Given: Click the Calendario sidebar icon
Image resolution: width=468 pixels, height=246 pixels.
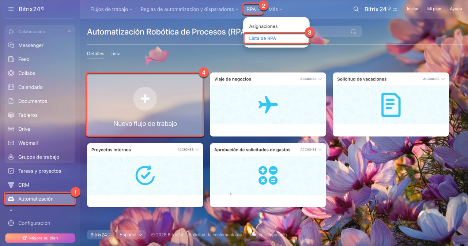Looking at the screenshot, I should tap(11, 87).
